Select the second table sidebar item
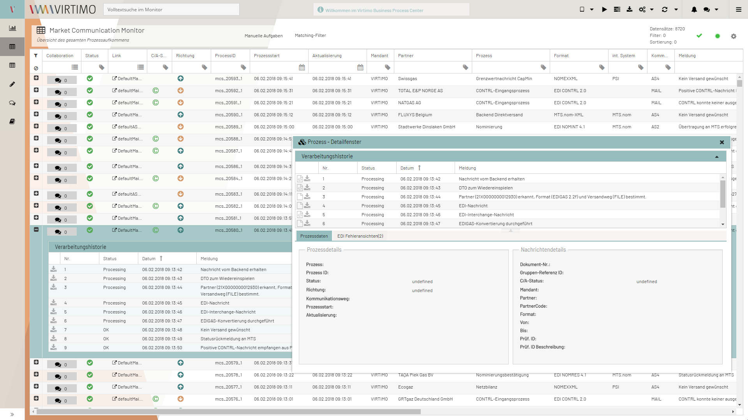Screen dimensions: 748x420 12,65
